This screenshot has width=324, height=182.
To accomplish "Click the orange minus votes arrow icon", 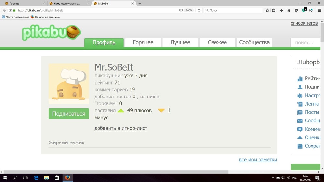I will tap(161, 111).
